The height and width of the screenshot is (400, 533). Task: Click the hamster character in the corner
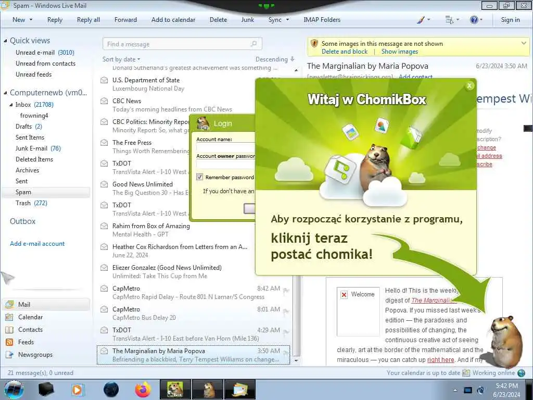coord(505,342)
